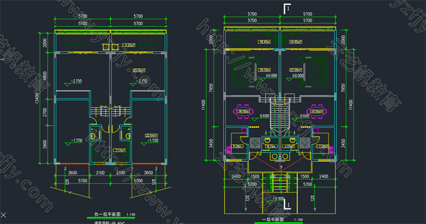The height and width of the screenshot is (224, 426).
Task: Select right 3600 dimension under basement plan
Action: click(x=149, y=173)
